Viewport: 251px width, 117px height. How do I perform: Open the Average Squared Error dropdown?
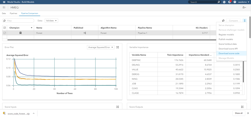[x=101, y=47]
